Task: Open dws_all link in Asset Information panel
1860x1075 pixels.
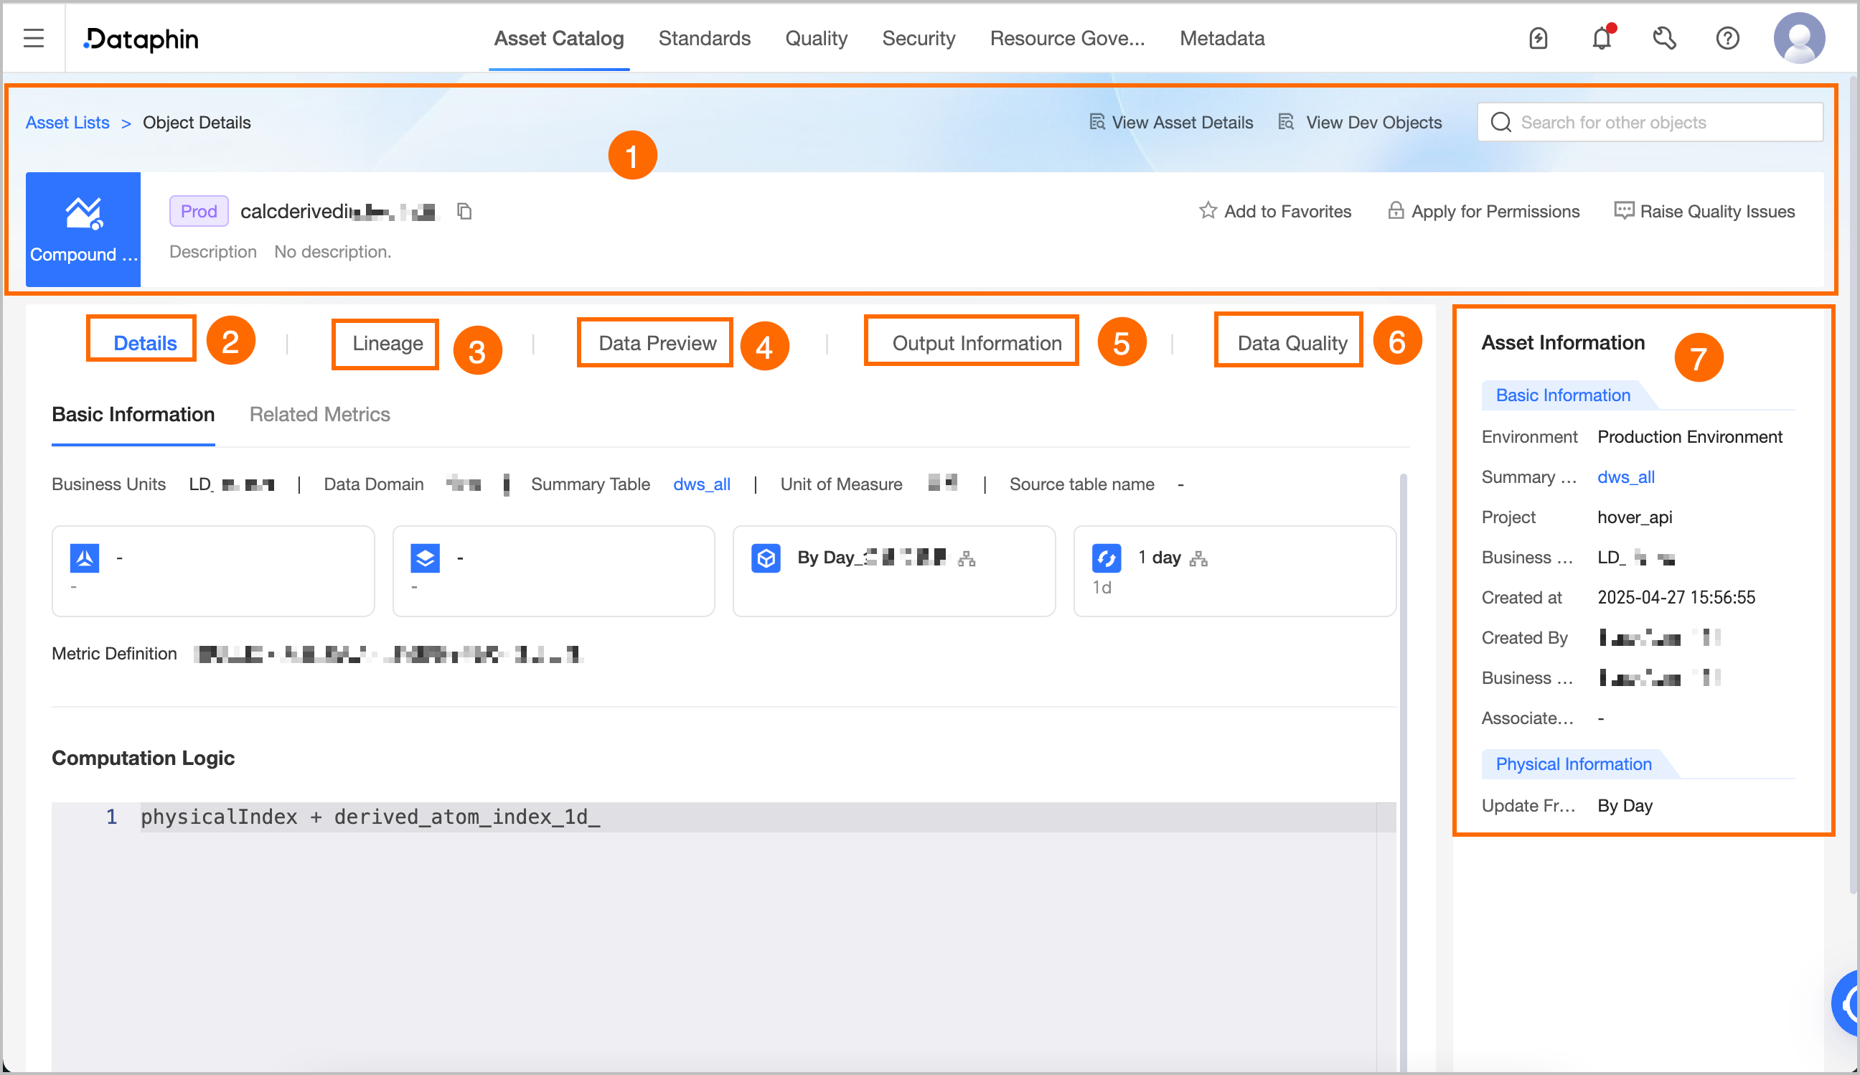Action: click(1626, 477)
